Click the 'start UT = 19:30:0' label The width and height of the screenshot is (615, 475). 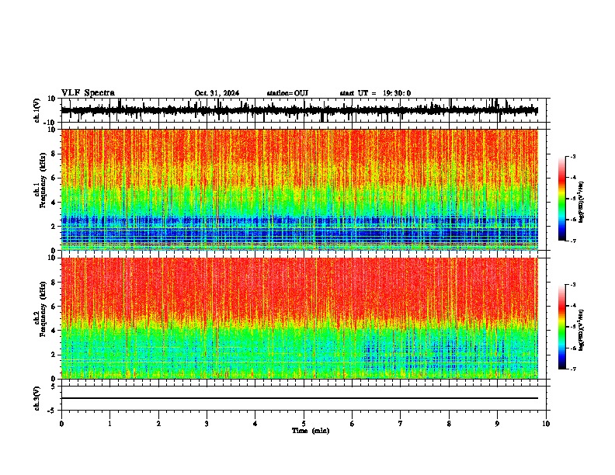coord(375,93)
